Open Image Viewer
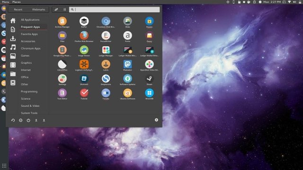 [x=84, y=50]
